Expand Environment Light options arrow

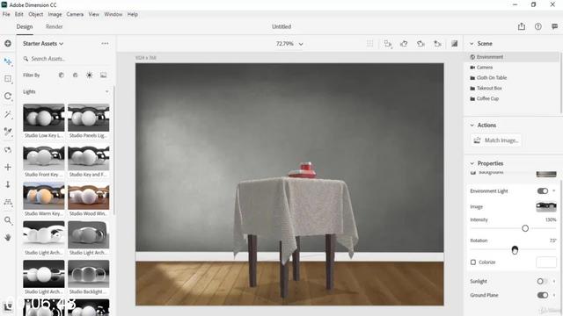coord(554,191)
